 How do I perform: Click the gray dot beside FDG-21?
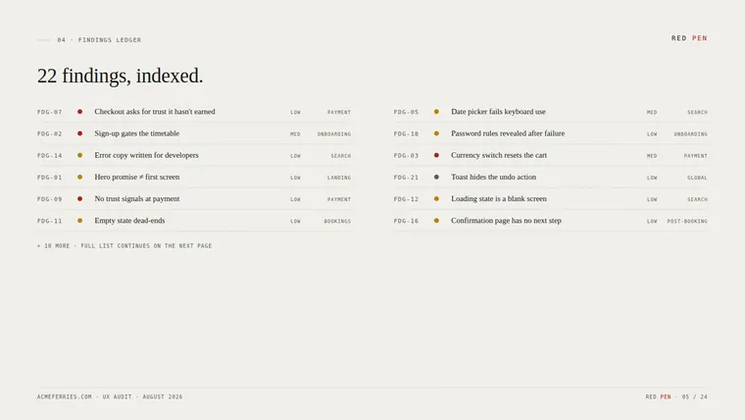(436, 177)
